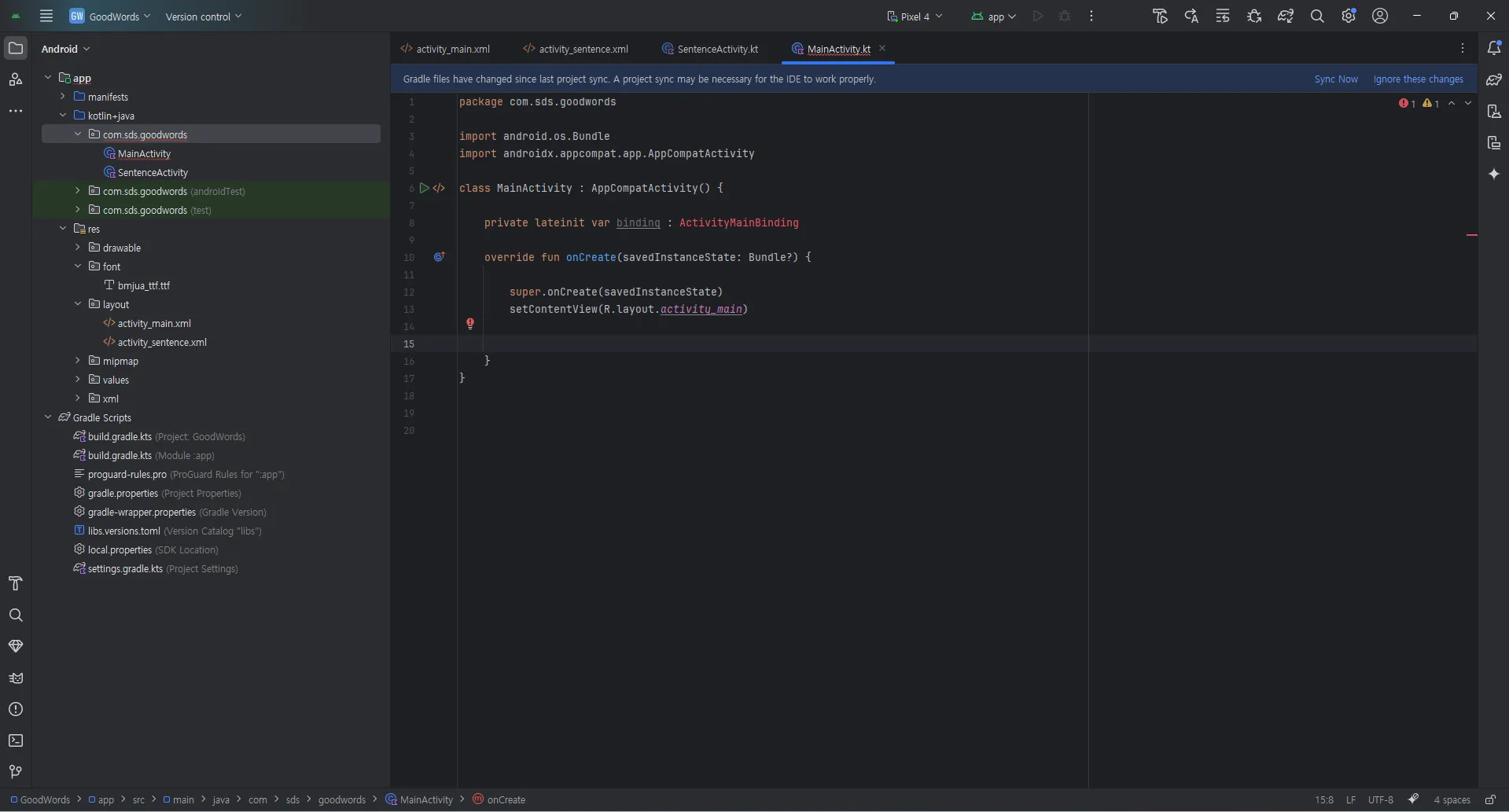Expand the mipmap folder
Viewport: 1509px width, 812px height.
coord(78,361)
